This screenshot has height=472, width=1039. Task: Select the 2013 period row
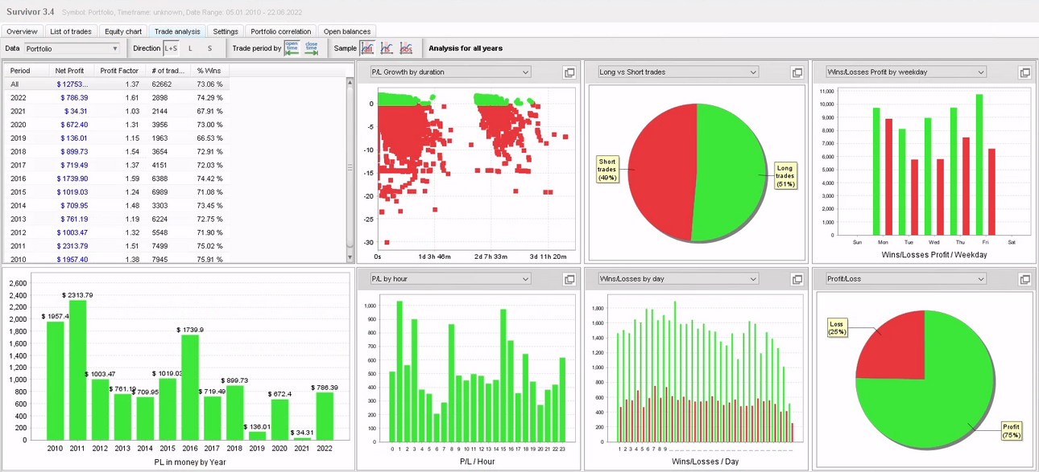click(x=115, y=219)
